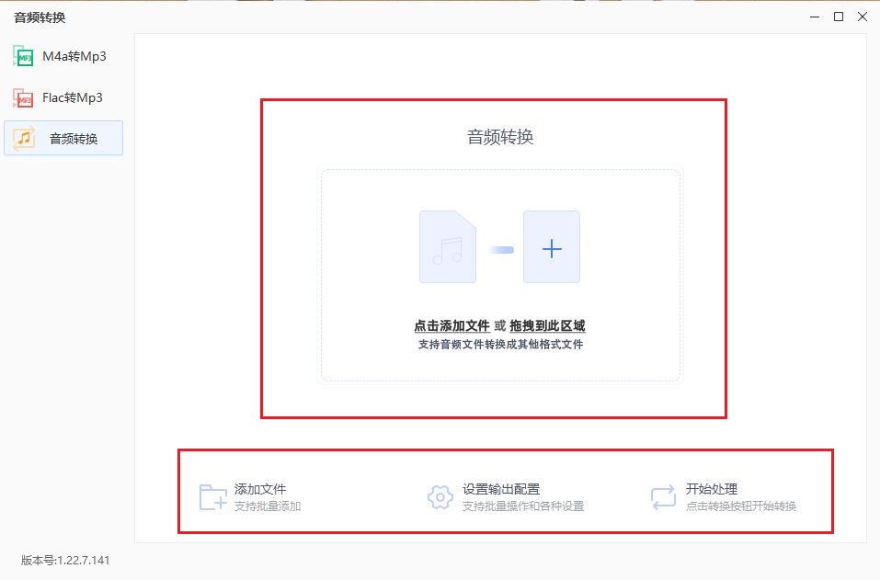Click the gear icon for output settings
Viewport: 880px width, 580px height.
(440, 497)
